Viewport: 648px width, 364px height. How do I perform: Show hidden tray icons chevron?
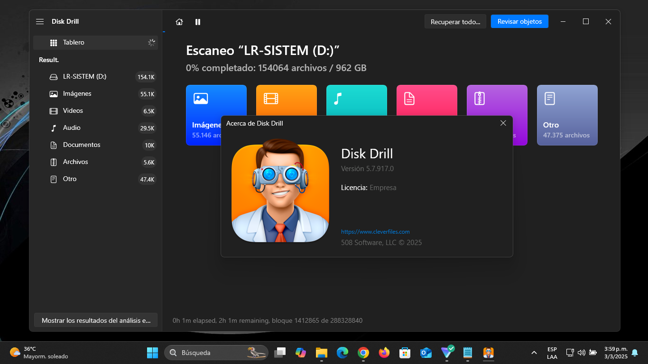(534, 353)
